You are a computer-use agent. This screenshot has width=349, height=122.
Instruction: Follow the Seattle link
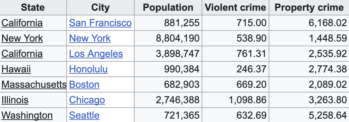coord(84,115)
